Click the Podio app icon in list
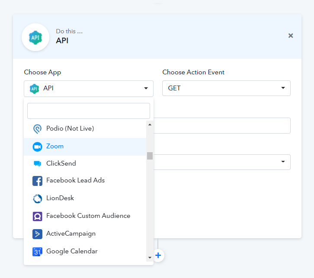314x278 pixels. click(x=37, y=129)
